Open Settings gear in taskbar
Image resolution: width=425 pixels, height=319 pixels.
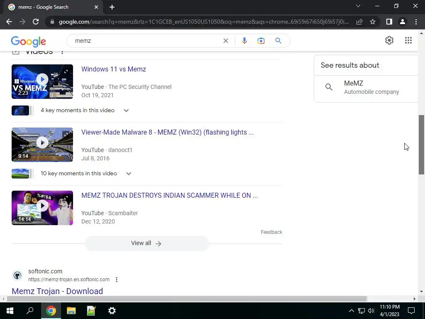click(112, 311)
